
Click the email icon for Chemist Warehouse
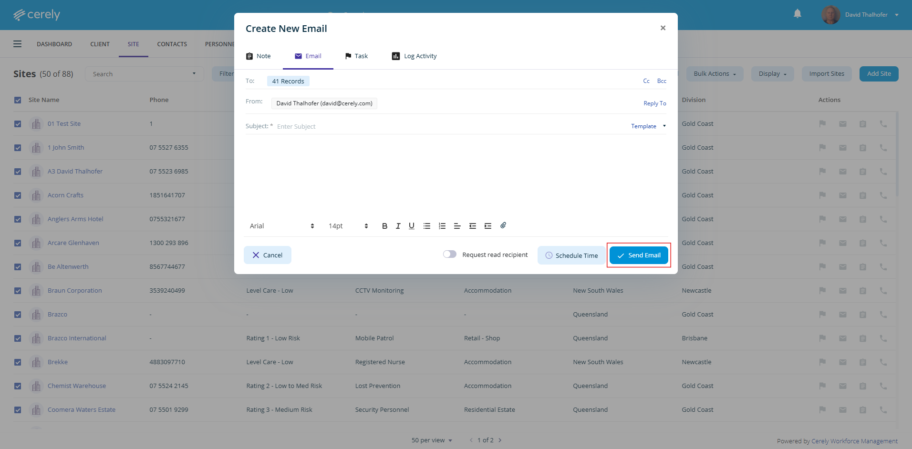(x=843, y=386)
